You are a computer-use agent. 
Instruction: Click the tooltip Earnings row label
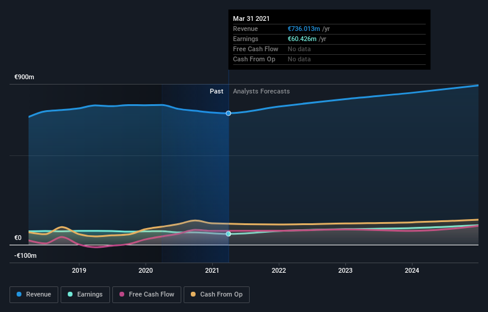tap(245, 39)
